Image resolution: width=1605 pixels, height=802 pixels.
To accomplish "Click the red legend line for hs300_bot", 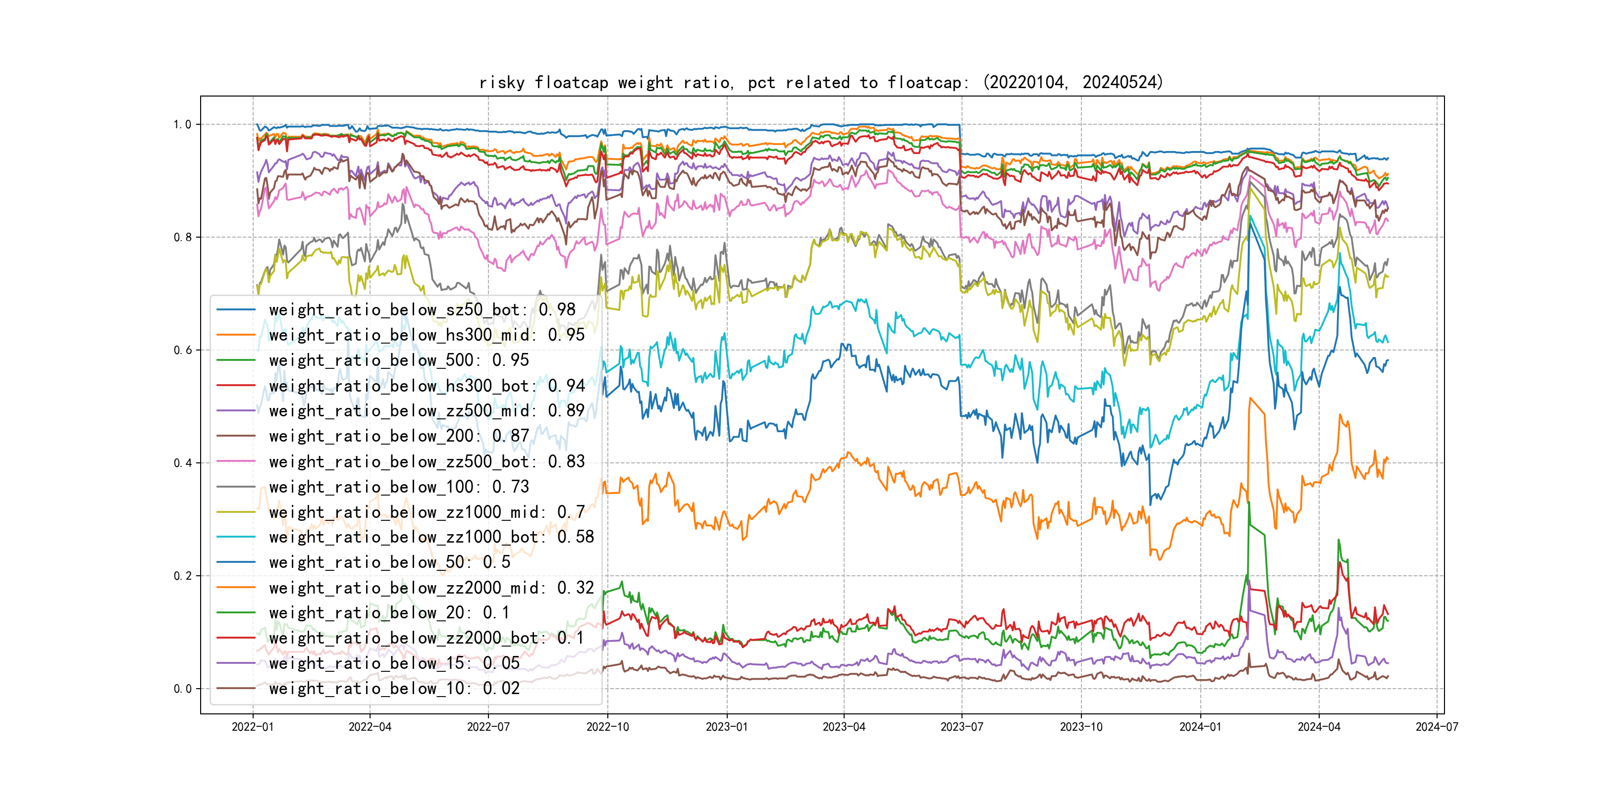I will point(236,386).
